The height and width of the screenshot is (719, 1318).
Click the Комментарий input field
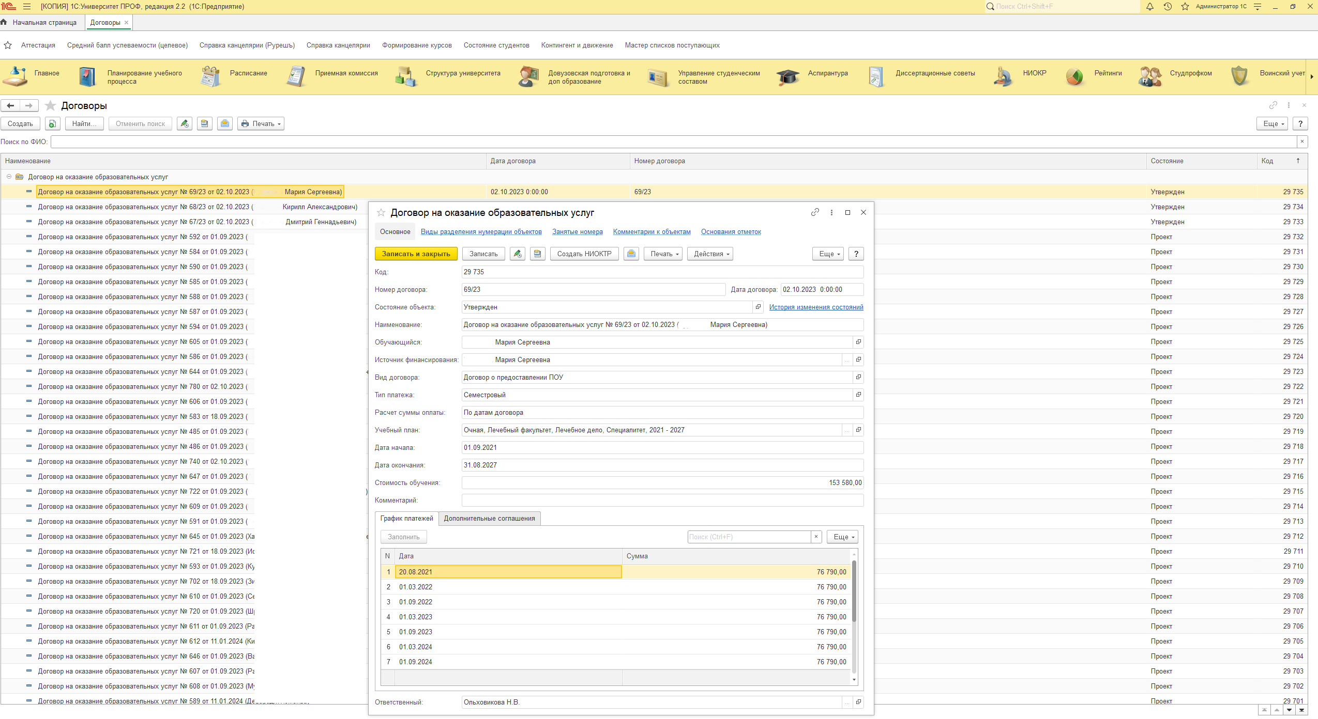point(662,500)
